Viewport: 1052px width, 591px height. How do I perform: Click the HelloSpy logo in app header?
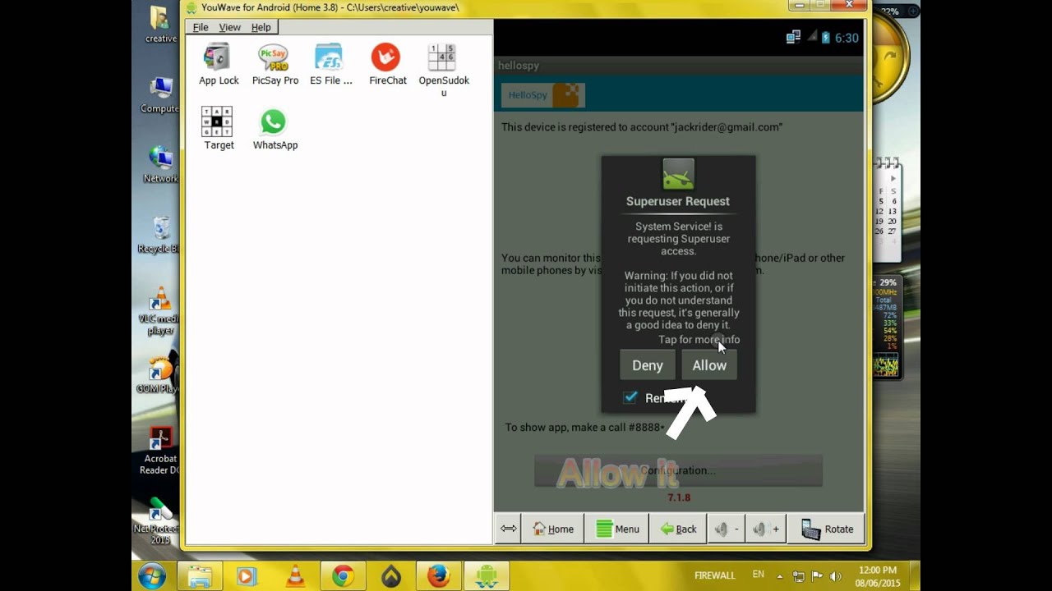pyautogui.click(x=543, y=95)
